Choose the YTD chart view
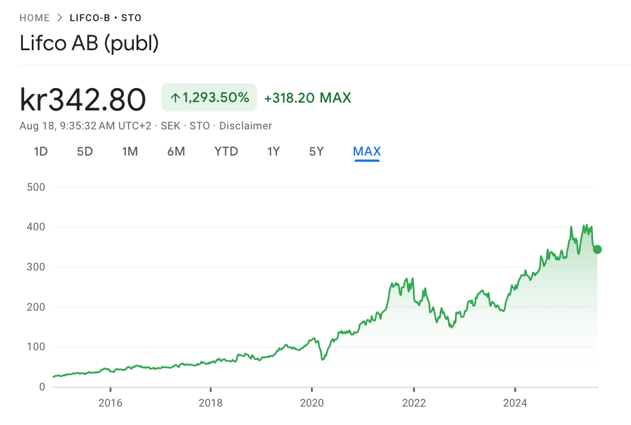 tap(226, 151)
